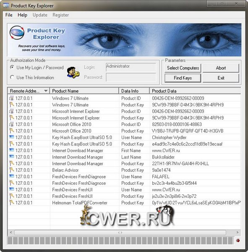Click the Internet Download Manager Last Name row icon
The width and height of the screenshot is (248, 252).
coord(12,157)
